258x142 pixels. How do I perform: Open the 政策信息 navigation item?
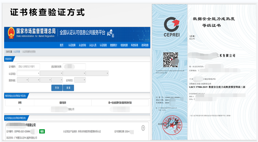[x=145, y=45]
